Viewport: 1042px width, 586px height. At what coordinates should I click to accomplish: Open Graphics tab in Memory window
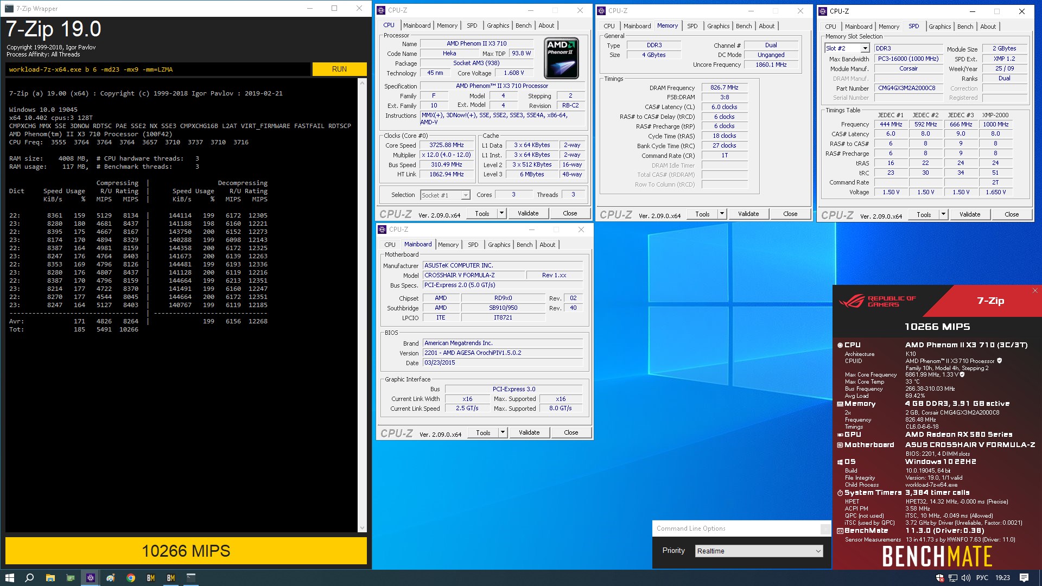pyautogui.click(x=718, y=26)
